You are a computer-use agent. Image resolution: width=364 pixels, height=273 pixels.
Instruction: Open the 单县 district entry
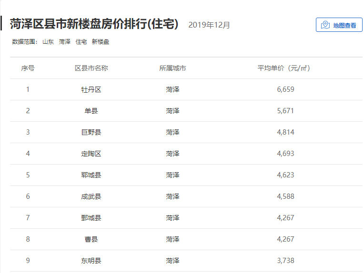tap(91, 111)
